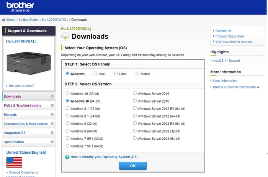Choose Windows Server 2016 option

tap(135, 101)
